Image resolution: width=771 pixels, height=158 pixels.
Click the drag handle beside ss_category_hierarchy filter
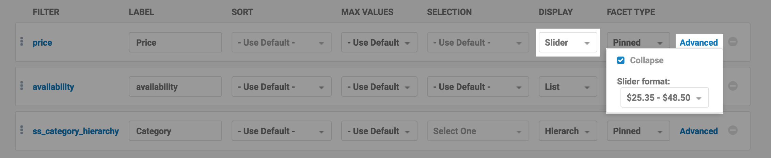pyautogui.click(x=22, y=130)
